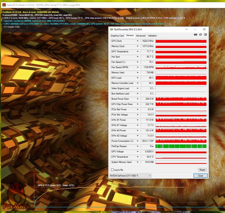
Task: Click the GPU-Z title bar app icon
Action: 111,30
